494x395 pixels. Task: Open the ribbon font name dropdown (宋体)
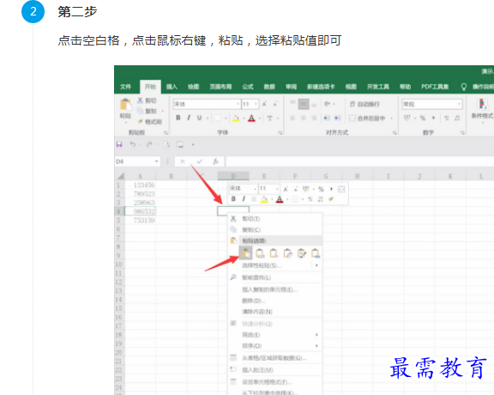[x=238, y=104]
